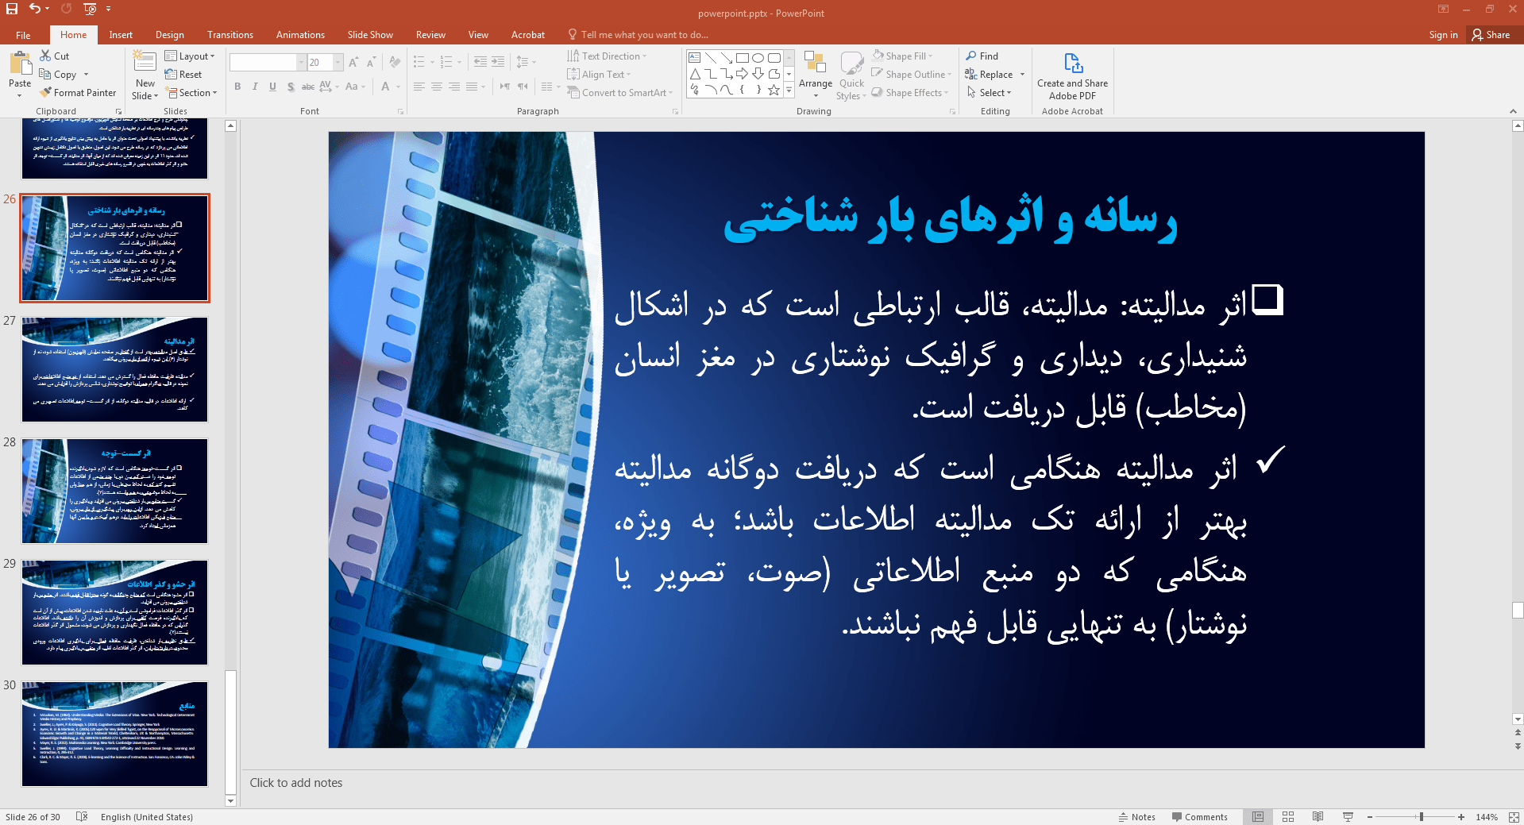
Task: Click the Replace button
Action: [x=990, y=75]
